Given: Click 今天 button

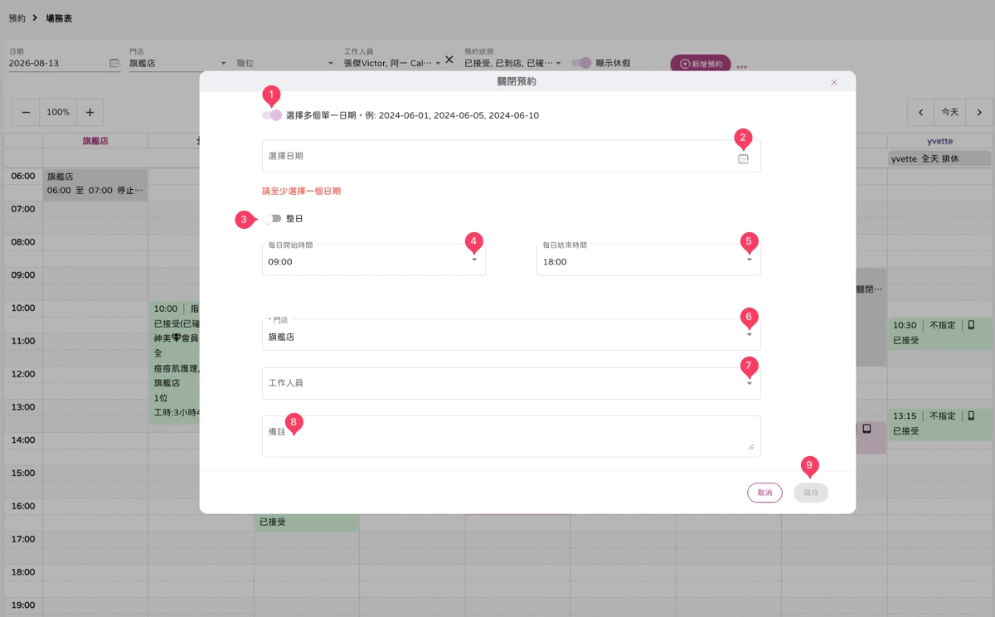Looking at the screenshot, I should [x=949, y=112].
